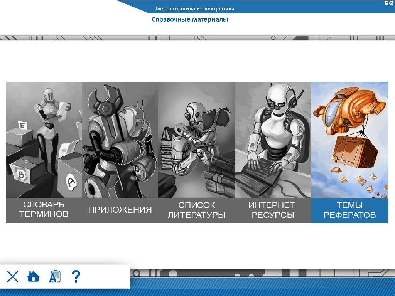Image resolution: width=395 pixels, height=296 pixels.
Task: Select the highlighted ТЕМЫ РЕФЕРАТОВ label
Action: point(349,210)
